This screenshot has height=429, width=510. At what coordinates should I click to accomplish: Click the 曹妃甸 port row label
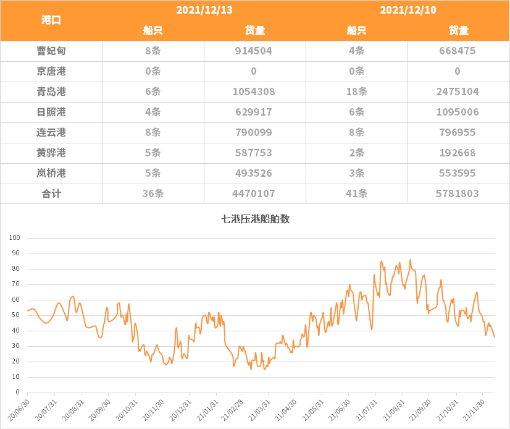click(x=51, y=51)
